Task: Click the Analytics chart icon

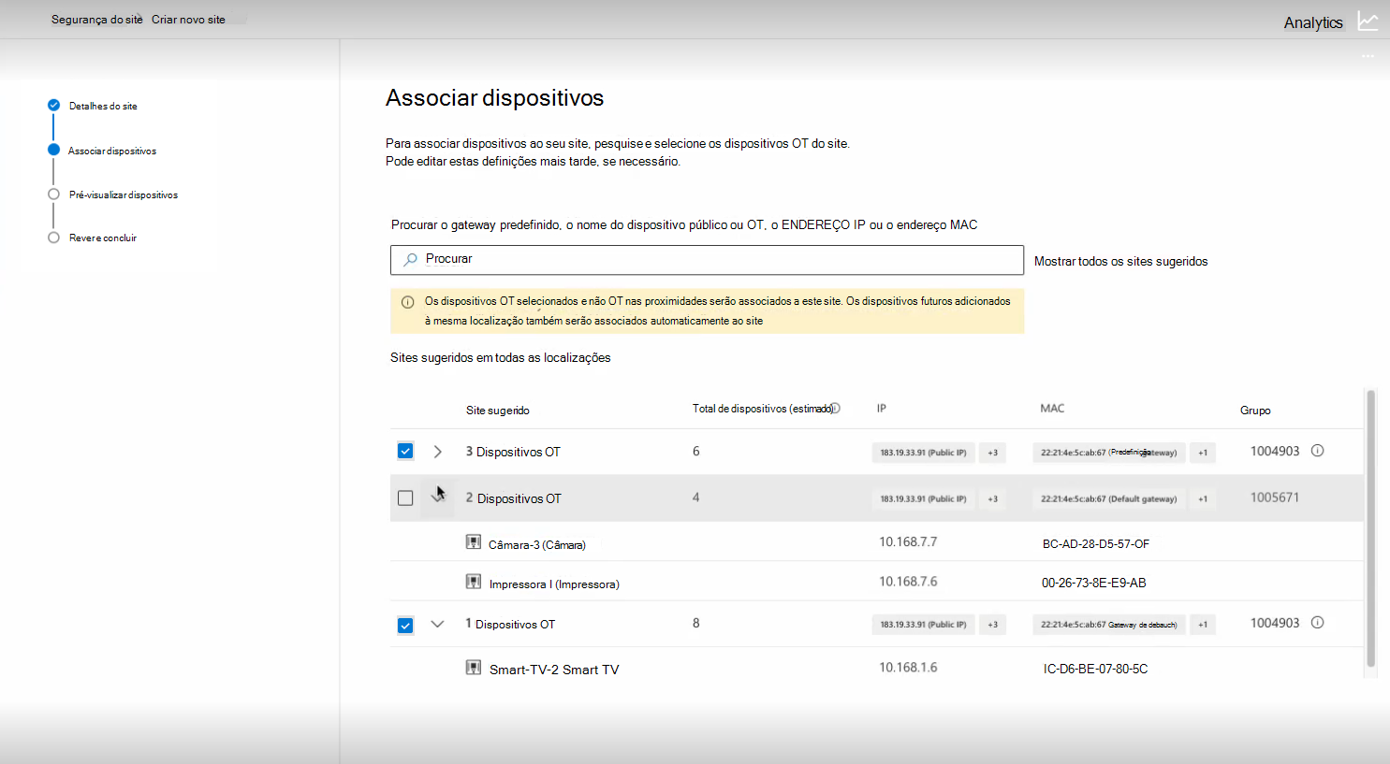Action: [x=1368, y=22]
